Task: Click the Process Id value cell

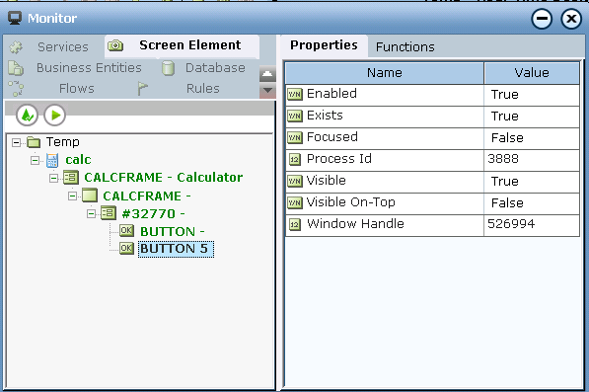Action: 532,159
